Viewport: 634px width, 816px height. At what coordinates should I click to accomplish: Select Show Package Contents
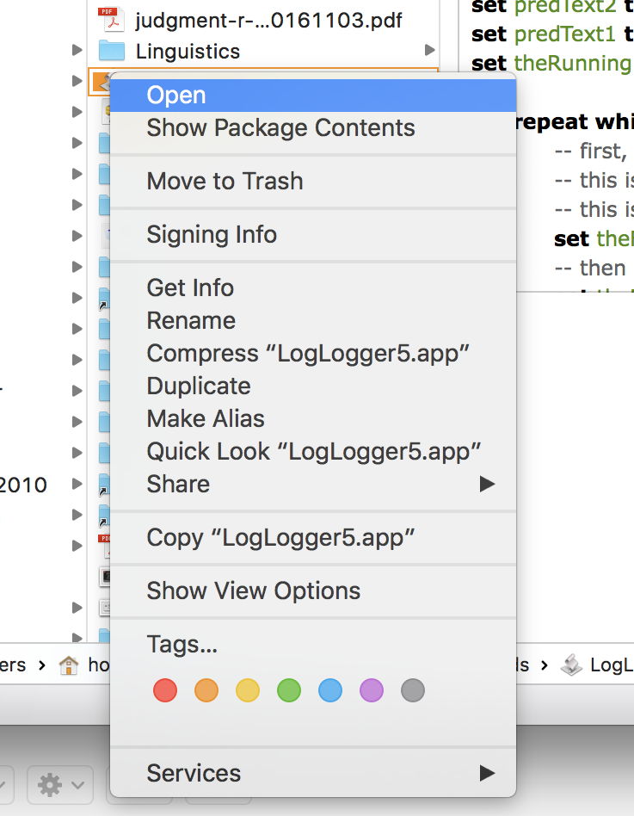coord(280,127)
